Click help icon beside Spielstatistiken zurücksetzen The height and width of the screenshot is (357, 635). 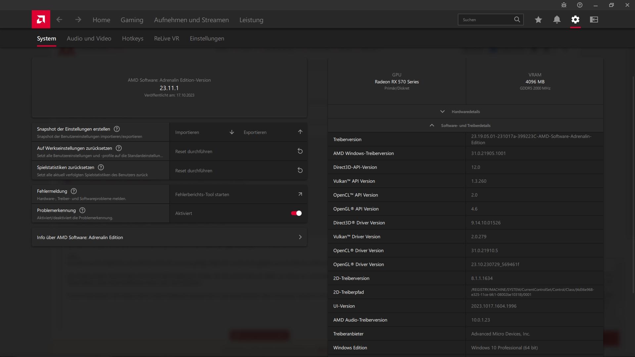(101, 167)
